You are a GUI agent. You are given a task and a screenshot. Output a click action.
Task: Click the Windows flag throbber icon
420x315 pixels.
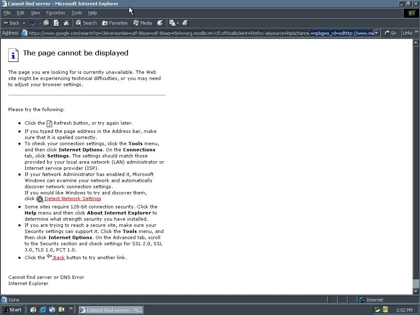tap(411, 13)
